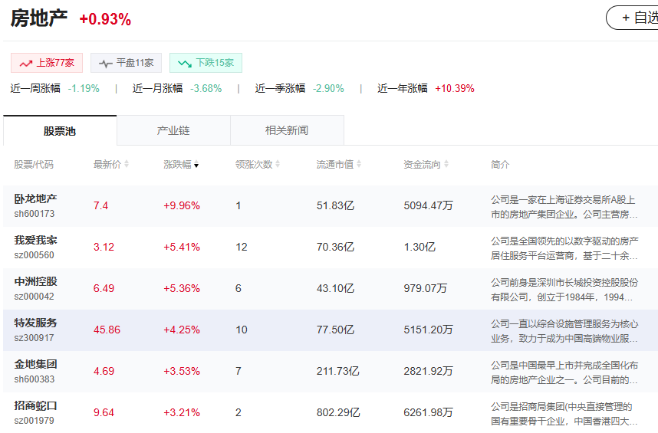Click stock code sz001979
This screenshot has width=658, height=433.
coord(35,421)
